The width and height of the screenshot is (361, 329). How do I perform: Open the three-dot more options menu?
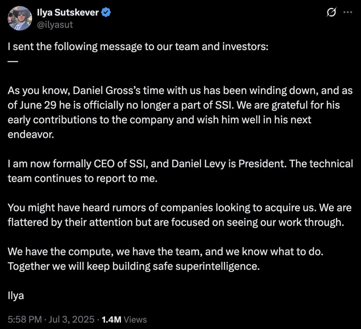click(348, 12)
